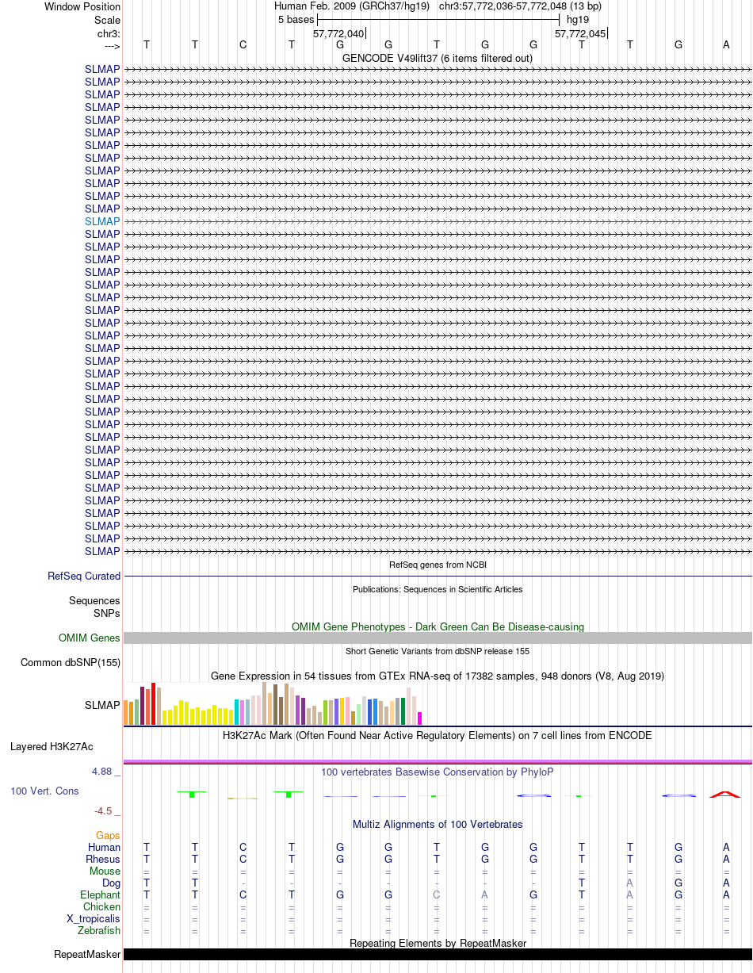
Task: Select the Chicken alignment row label
Action: 101,907
